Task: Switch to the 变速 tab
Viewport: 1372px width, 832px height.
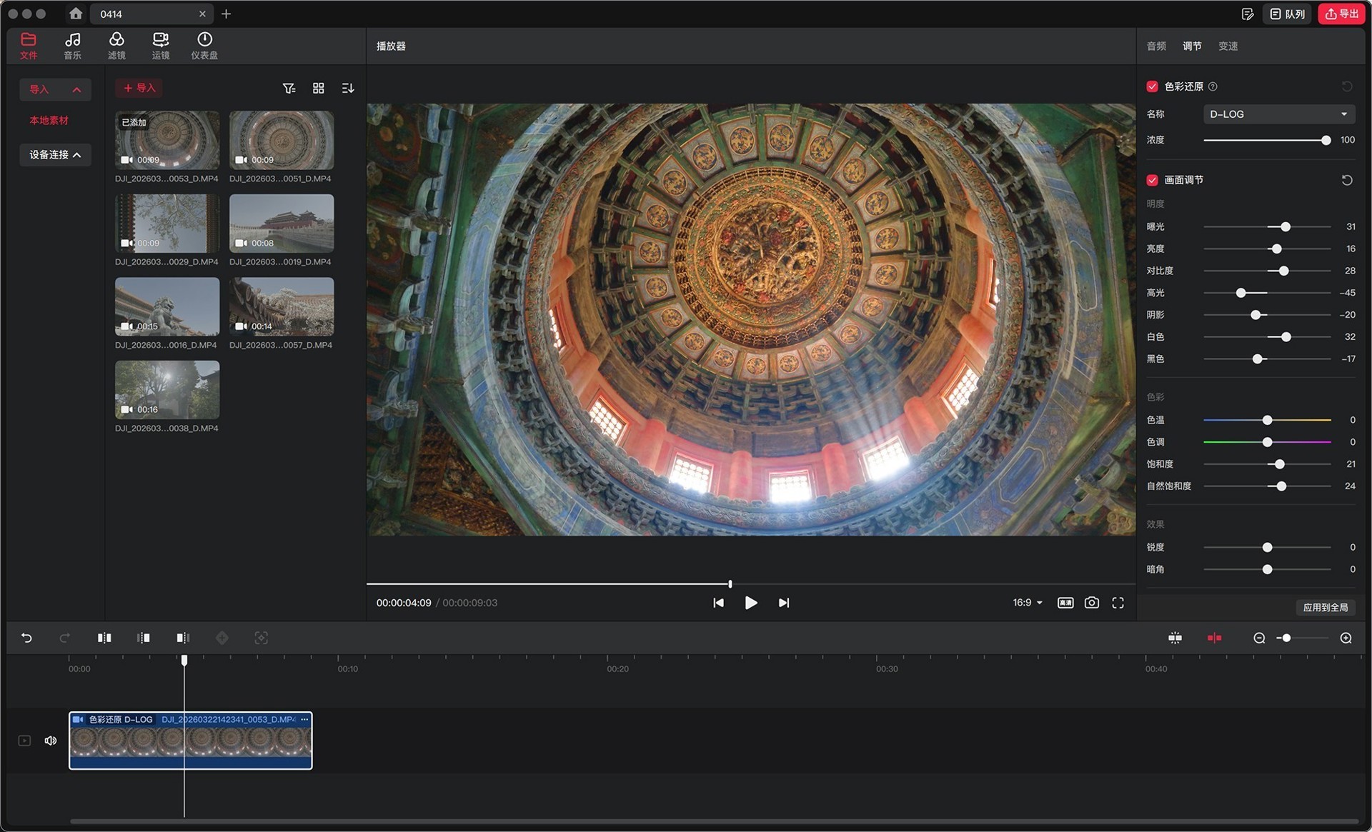Action: pyautogui.click(x=1228, y=46)
